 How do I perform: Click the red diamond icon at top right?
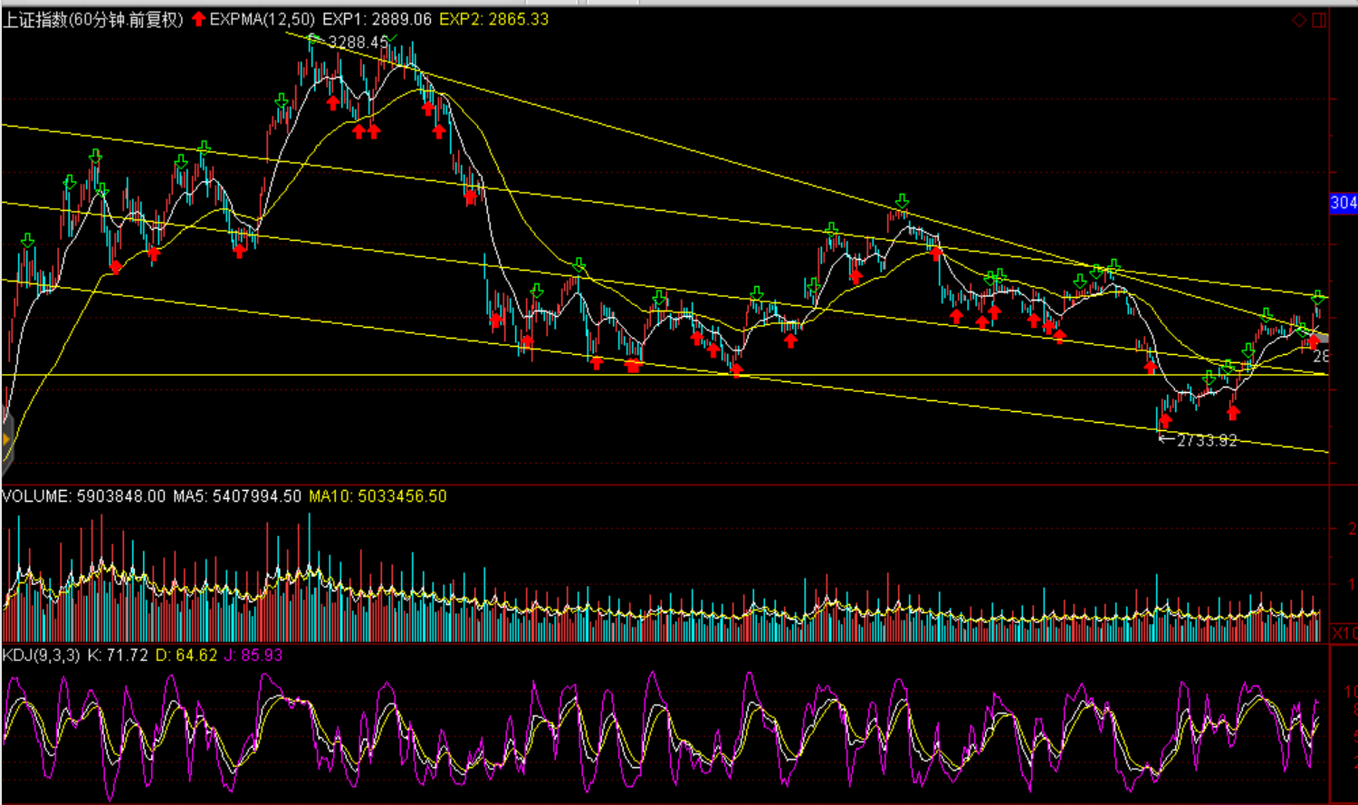coord(1299,20)
